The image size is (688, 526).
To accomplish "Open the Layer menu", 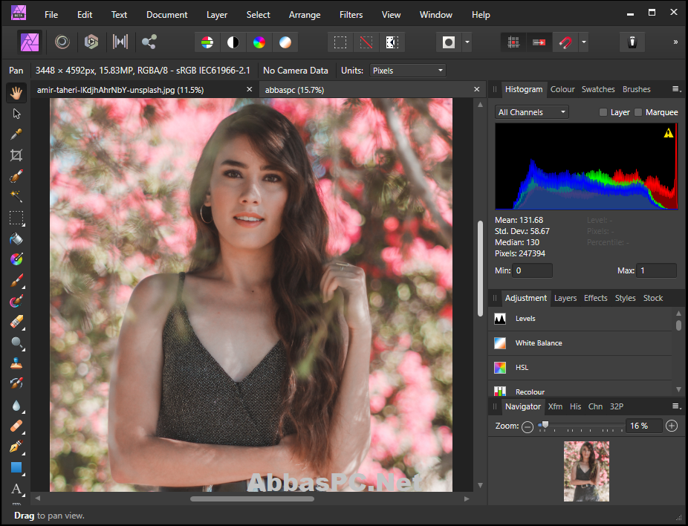I will [x=217, y=14].
